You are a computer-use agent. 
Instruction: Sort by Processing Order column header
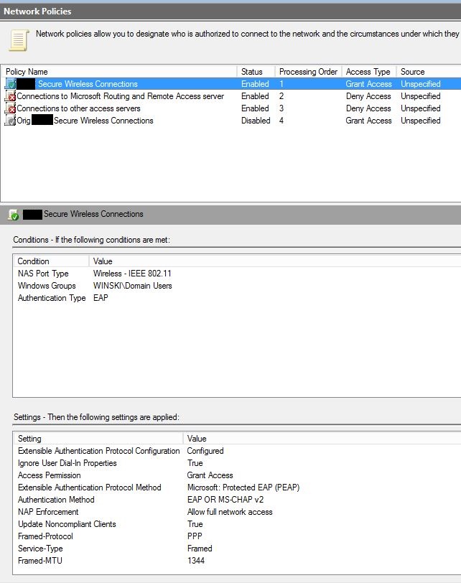tap(308, 72)
